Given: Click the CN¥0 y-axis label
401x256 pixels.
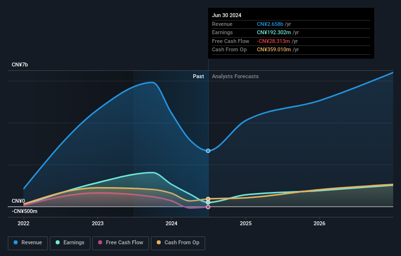Looking at the screenshot, I should pyautogui.click(x=19, y=201).
